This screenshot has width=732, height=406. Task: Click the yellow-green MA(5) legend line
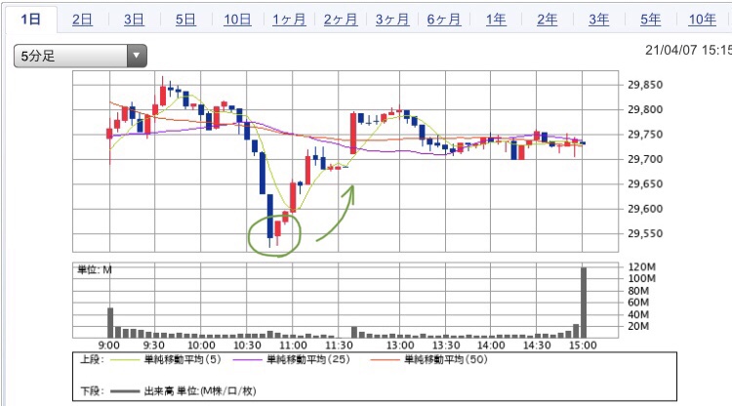(x=125, y=360)
